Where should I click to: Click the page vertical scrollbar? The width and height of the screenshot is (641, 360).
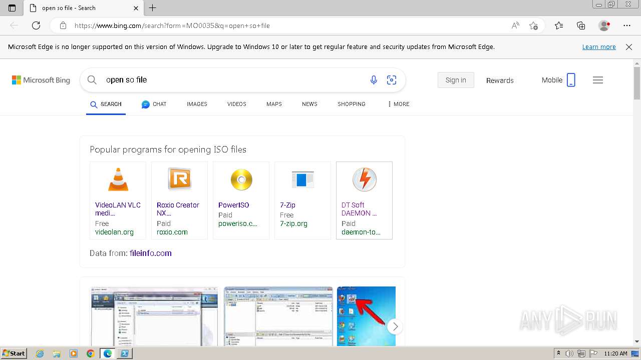[637, 83]
